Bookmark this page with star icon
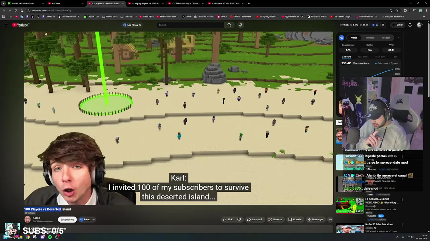This screenshot has width=430, height=241. coord(397,10)
